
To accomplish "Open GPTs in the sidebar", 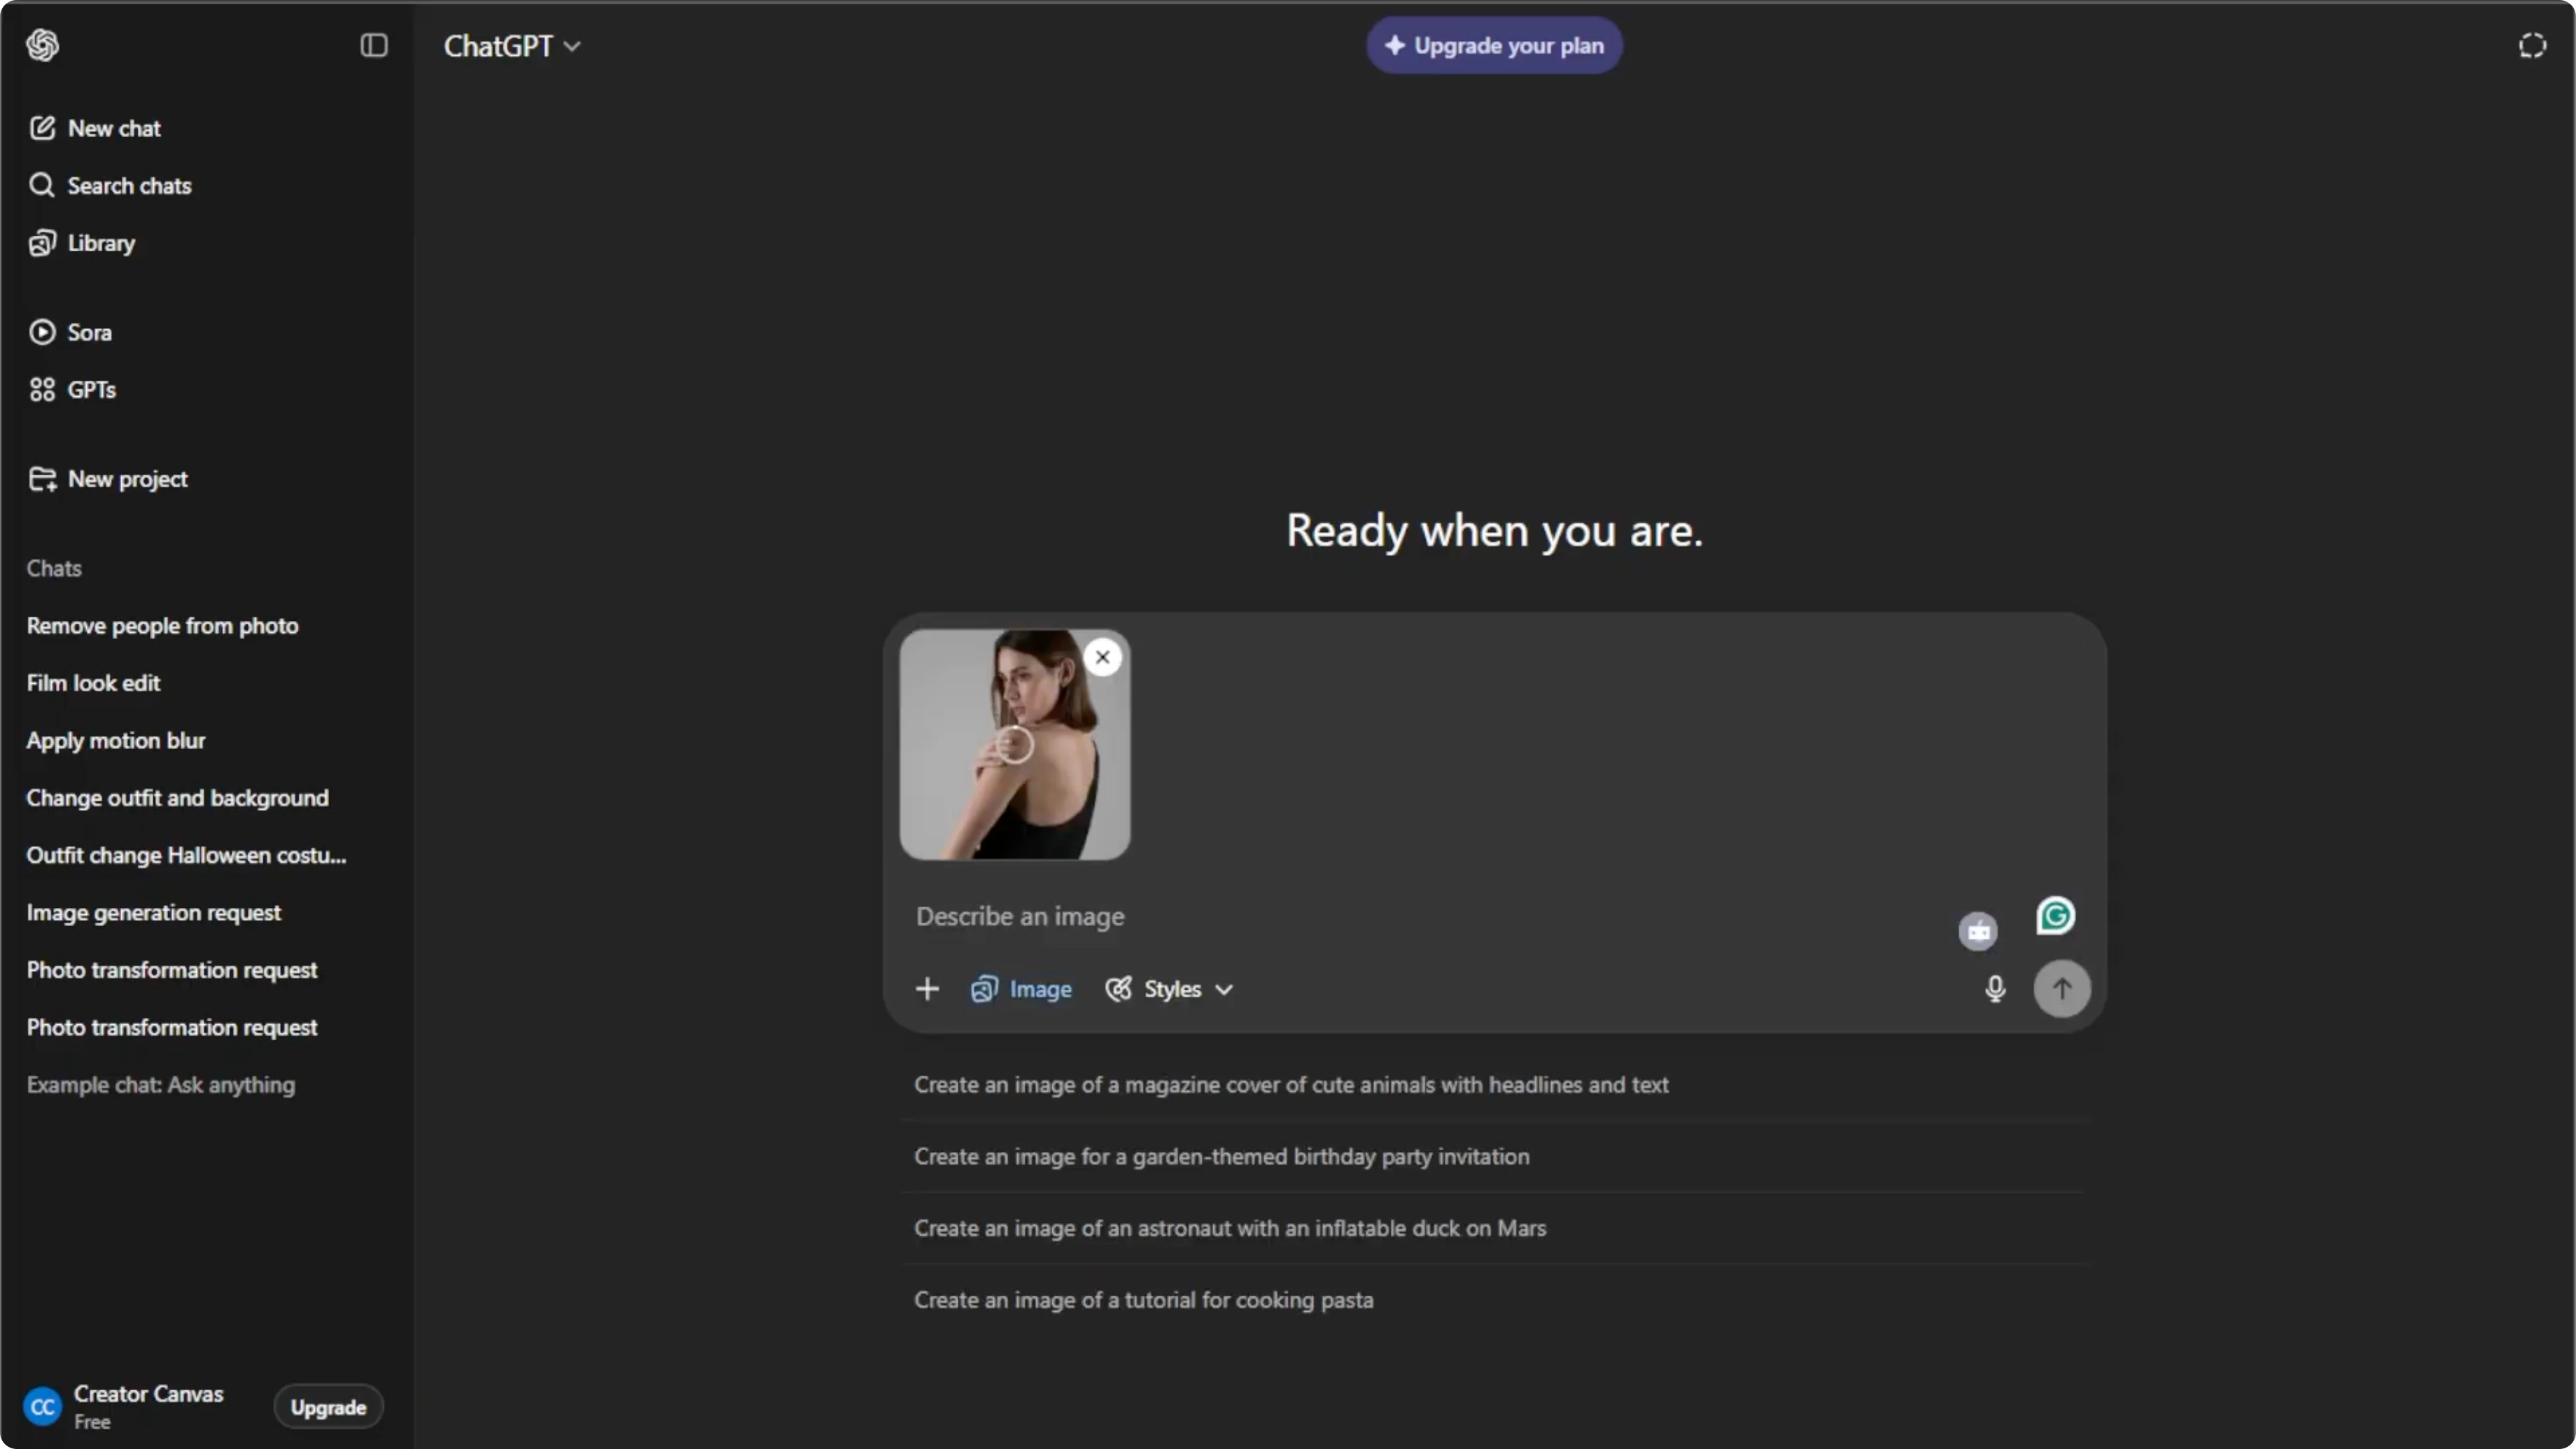I will (x=73, y=389).
